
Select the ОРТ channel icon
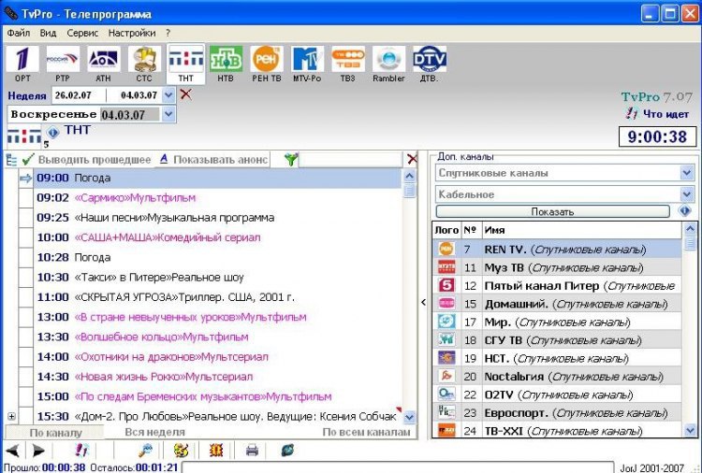tap(22, 64)
